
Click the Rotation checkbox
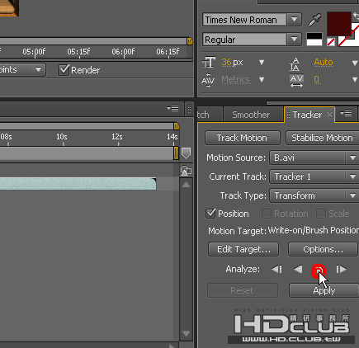click(267, 214)
